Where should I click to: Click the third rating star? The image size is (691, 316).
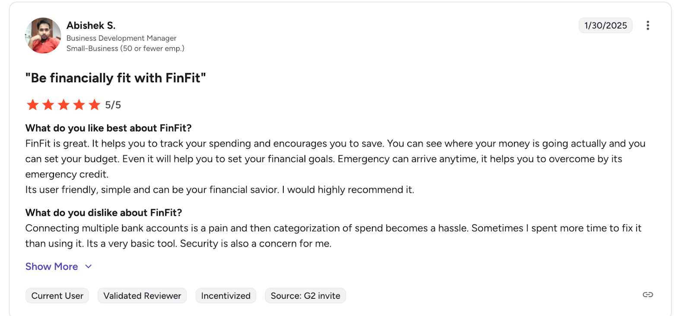coord(63,105)
